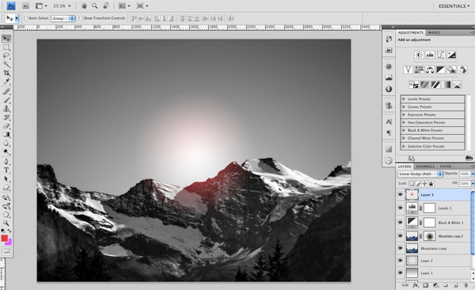Click the background magenta color swatch
This screenshot has width=475, height=290.
(x=9, y=242)
